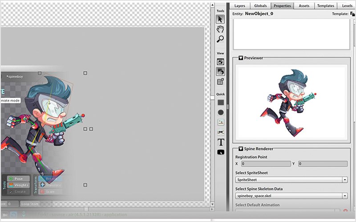
Task: Click the Template icon beside Template label
Action: [352, 14]
